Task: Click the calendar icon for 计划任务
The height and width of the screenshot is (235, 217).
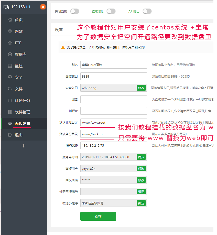Action: coord(10,100)
